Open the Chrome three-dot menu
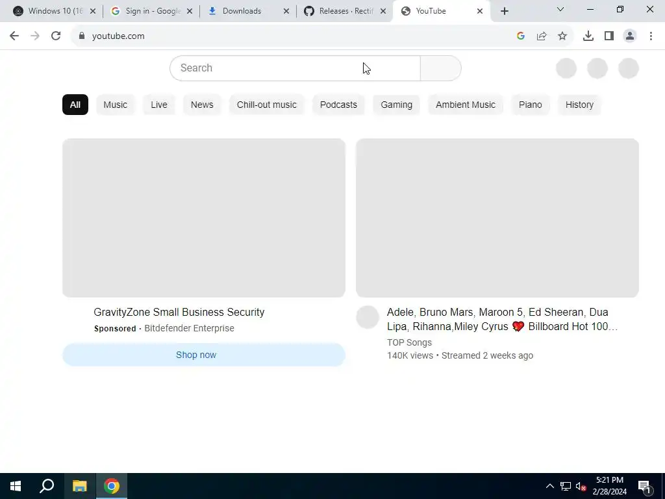The image size is (665, 499). click(651, 36)
